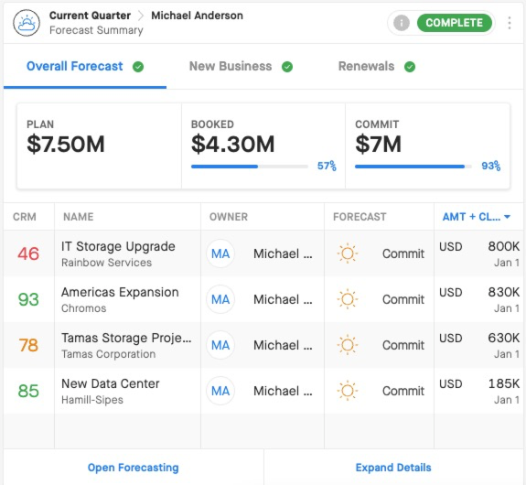Click the forecast weather logo icon

[x=27, y=23]
